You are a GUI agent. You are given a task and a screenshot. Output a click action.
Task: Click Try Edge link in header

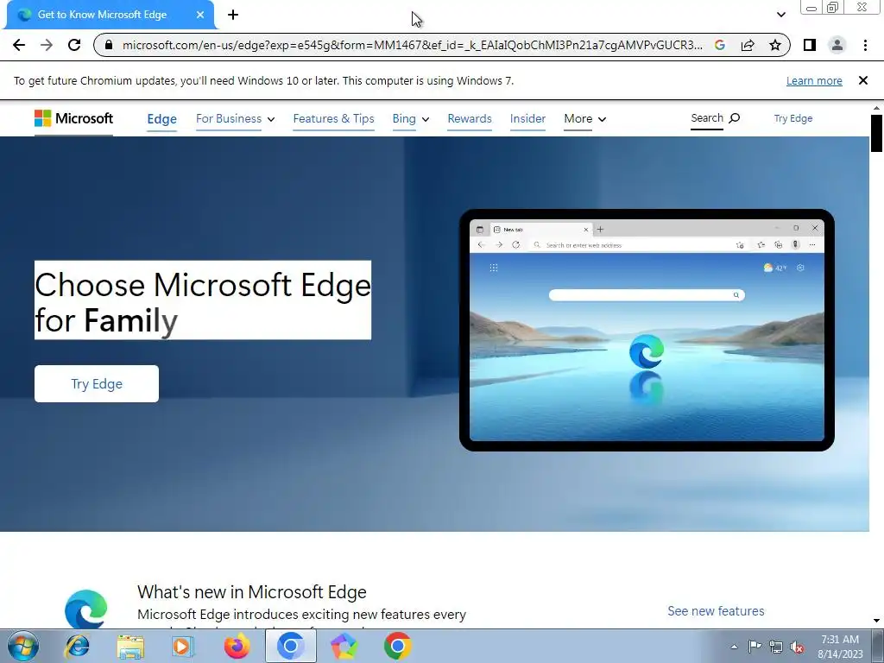[793, 118]
